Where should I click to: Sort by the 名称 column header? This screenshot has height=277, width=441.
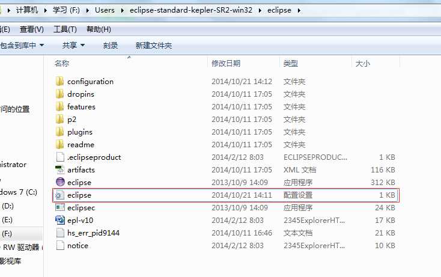pos(62,63)
